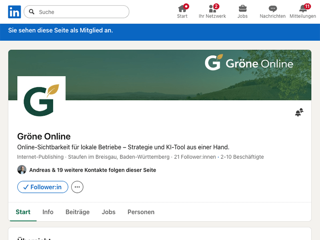Click the Staufen im Breisgau location text
320x240 pixels.
tap(119, 157)
